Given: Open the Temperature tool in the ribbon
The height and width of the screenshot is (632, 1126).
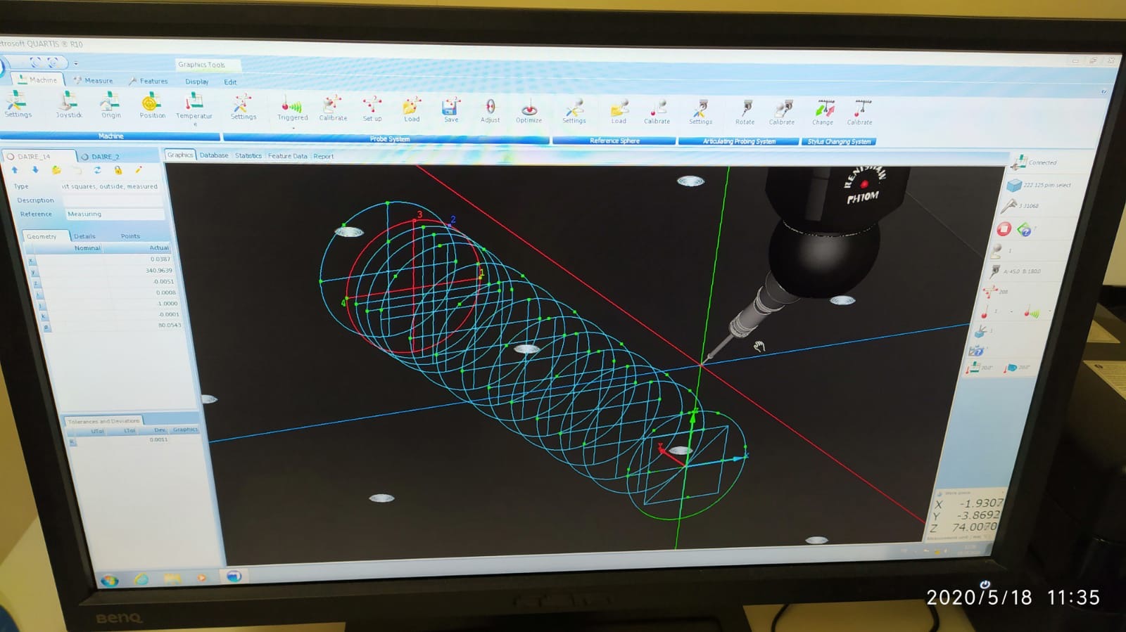Looking at the screenshot, I should click(x=194, y=106).
